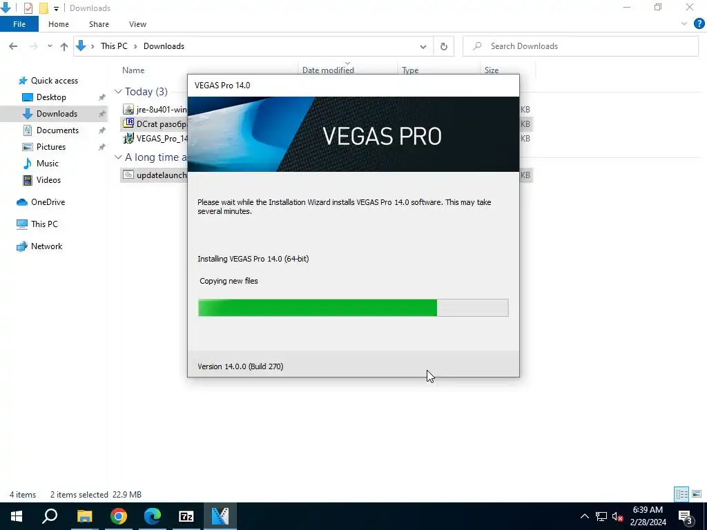The width and height of the screenshot is (707, 530).
Task: Select OneDrive in the navigation pane
Action: point(48,202)
